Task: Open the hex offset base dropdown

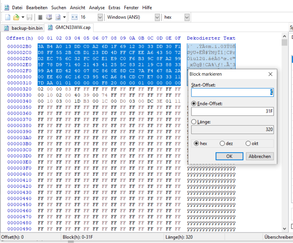Action: (x=187, y=17)
